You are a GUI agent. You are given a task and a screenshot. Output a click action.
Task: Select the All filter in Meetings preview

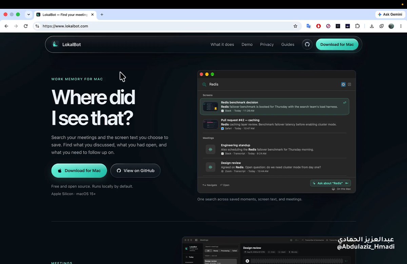(x=208, y=251)
